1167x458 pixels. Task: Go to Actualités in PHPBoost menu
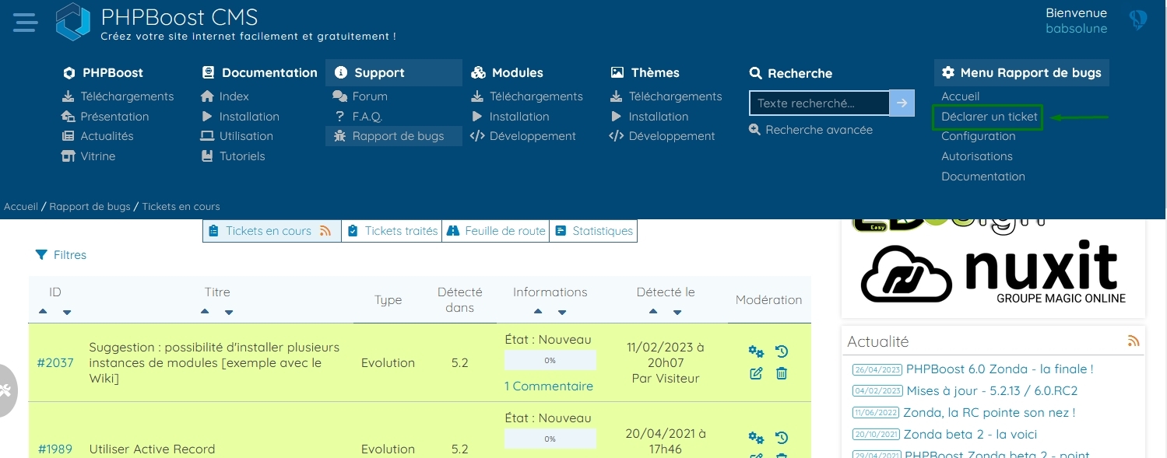click(97, 136)
